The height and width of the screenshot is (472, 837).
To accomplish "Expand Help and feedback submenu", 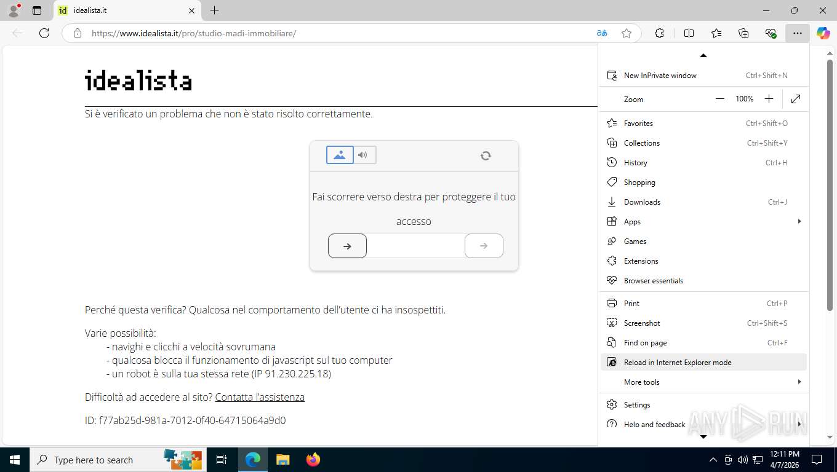I will pyautogui.click(x=703, y=425).
